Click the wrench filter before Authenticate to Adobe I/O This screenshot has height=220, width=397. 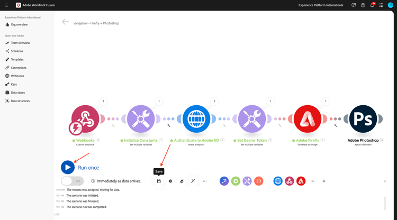click(169, 125)
